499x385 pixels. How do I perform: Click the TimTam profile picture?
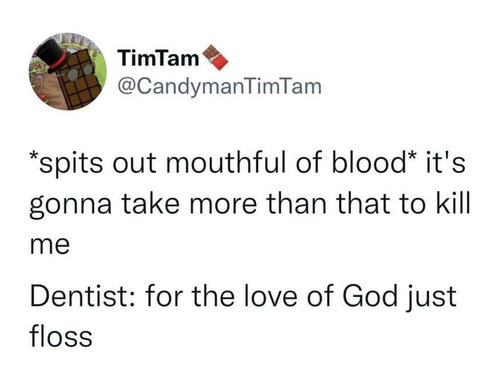[x=69, y=72]
